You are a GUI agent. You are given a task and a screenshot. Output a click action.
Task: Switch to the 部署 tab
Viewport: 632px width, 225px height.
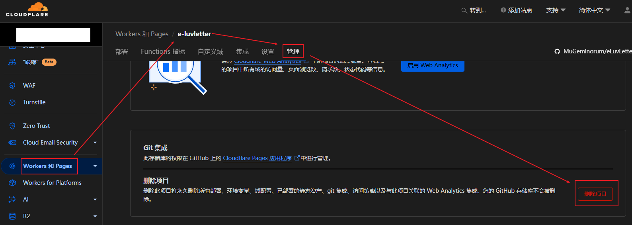click(122, 52)
